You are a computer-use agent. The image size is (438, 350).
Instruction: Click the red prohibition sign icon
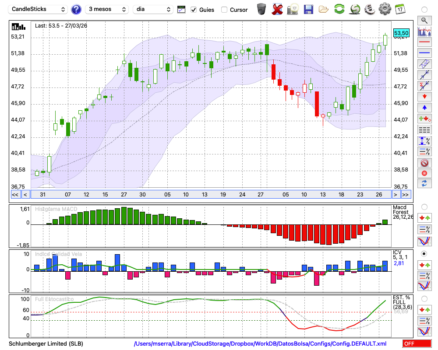point(424,162)
